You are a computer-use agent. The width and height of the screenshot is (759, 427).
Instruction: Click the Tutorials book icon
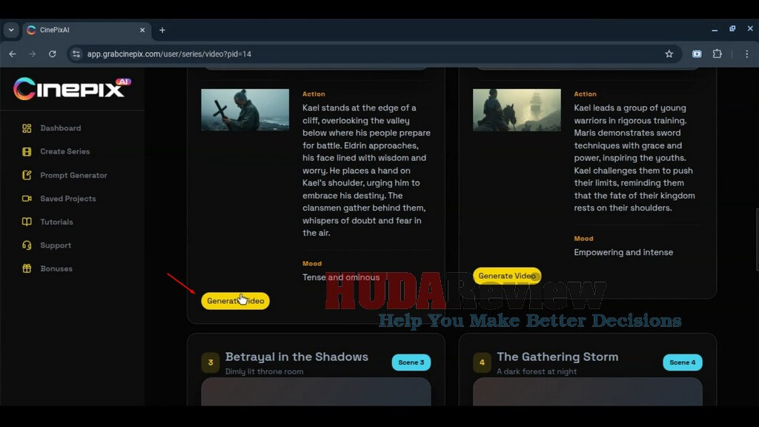pos(27,222)
